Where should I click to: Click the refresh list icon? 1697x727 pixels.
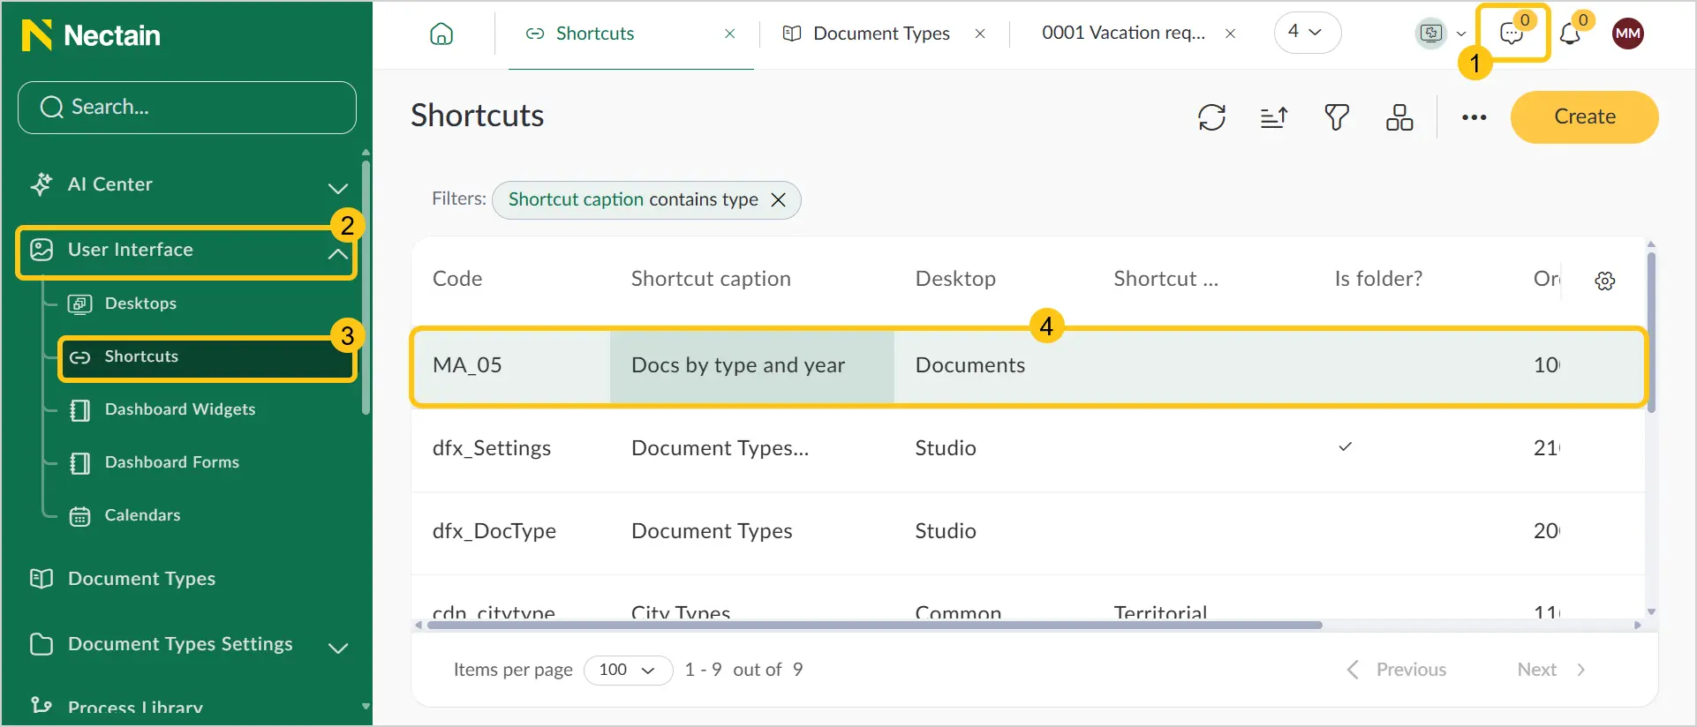pyautogui.click(x=1211, y=117)
